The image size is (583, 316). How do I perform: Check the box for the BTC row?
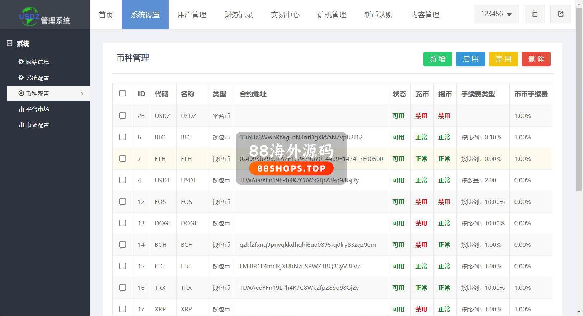(x=123, y=137)
